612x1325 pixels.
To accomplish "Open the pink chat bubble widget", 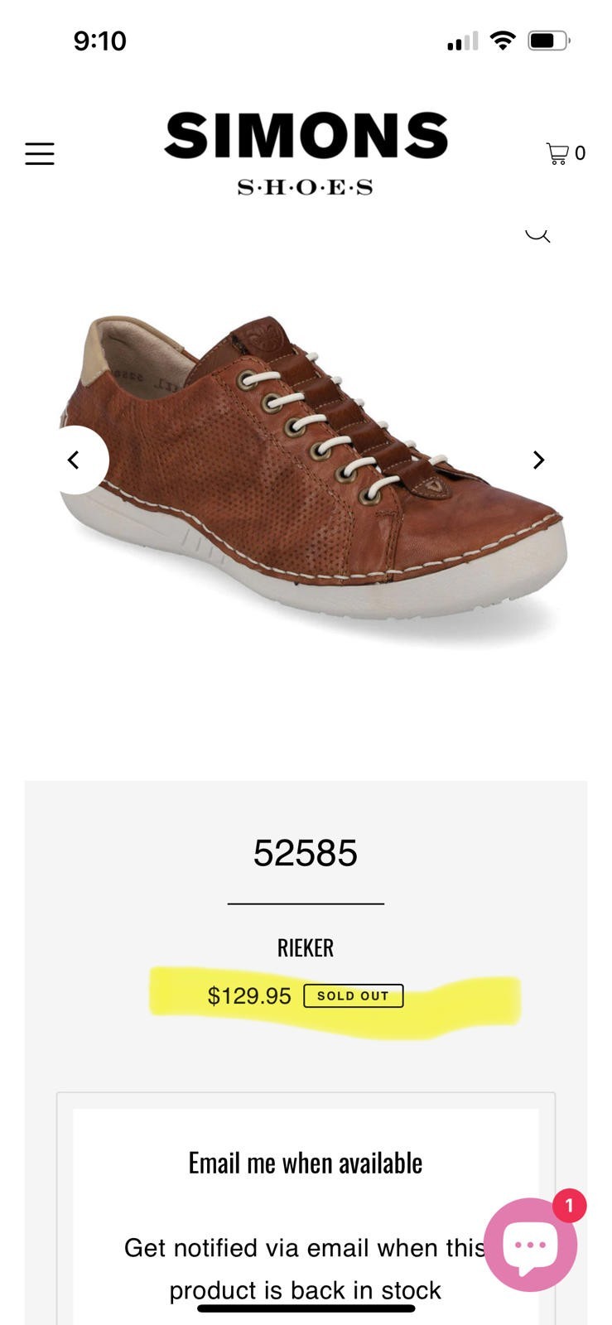I will click(x=530, y=1245).
